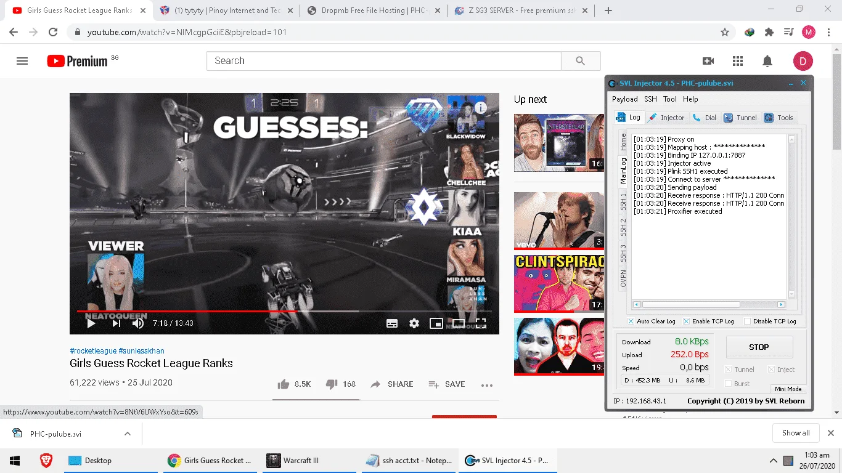Click horizontal scrollbar in SVL log
842x473 pixels.
tap(708, 304)
